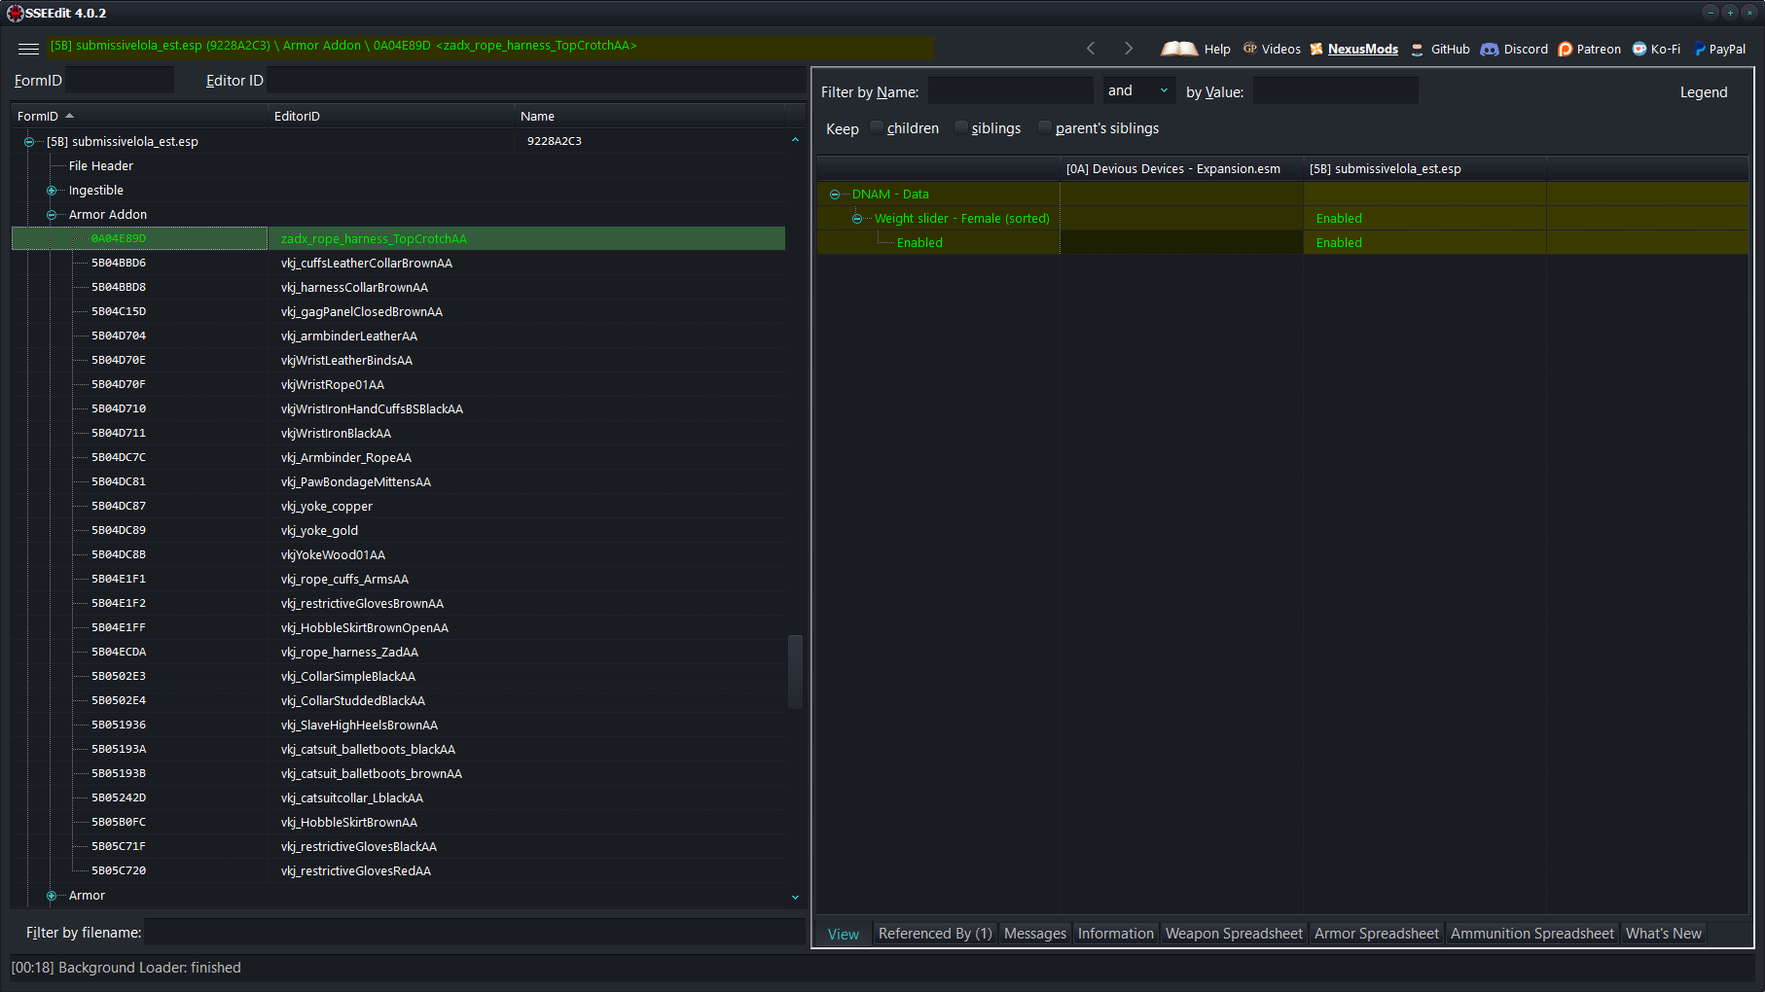The height and width of the screenshot is (992, 1765).
Task: Open the Information tab
Action: (1115, 934)
